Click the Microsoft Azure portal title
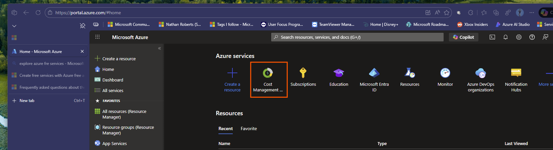Viewport: 553px width, 150px height. click(130, 37)
